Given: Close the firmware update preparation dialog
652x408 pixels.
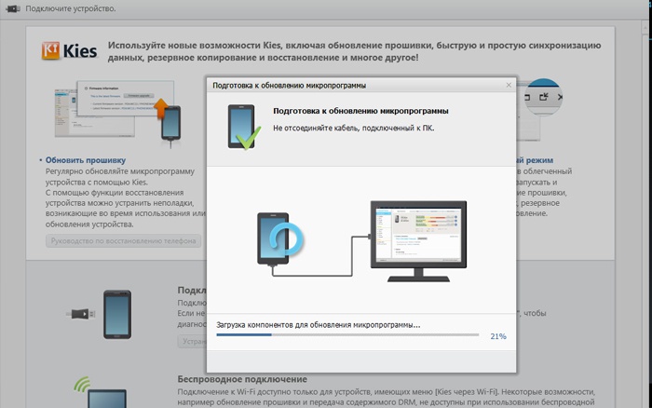Looking at the screenshot, I should point(509,85).
